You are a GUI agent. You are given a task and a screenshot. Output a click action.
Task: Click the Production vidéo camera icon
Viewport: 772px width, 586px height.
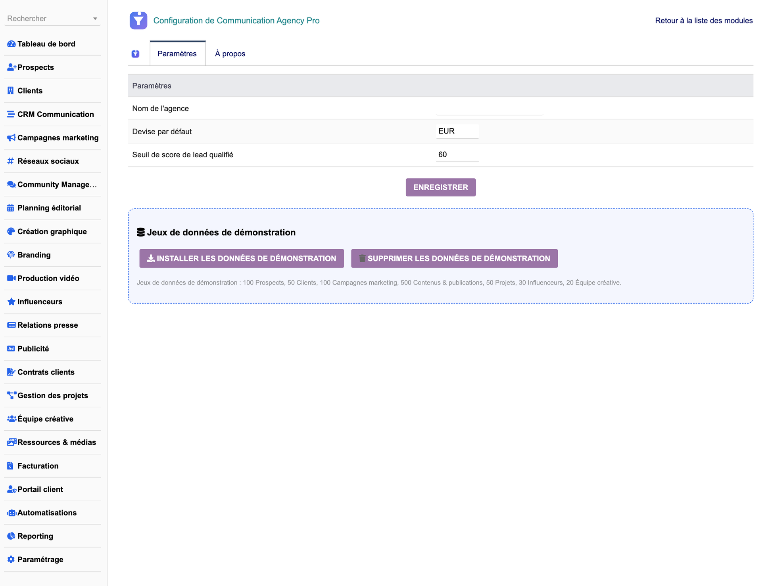click(x=11, y=278)
